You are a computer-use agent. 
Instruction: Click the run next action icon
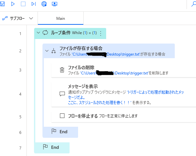pos(34,4)
